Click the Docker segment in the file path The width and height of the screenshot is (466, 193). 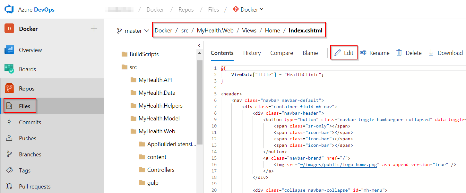click(x=163, y=31)
